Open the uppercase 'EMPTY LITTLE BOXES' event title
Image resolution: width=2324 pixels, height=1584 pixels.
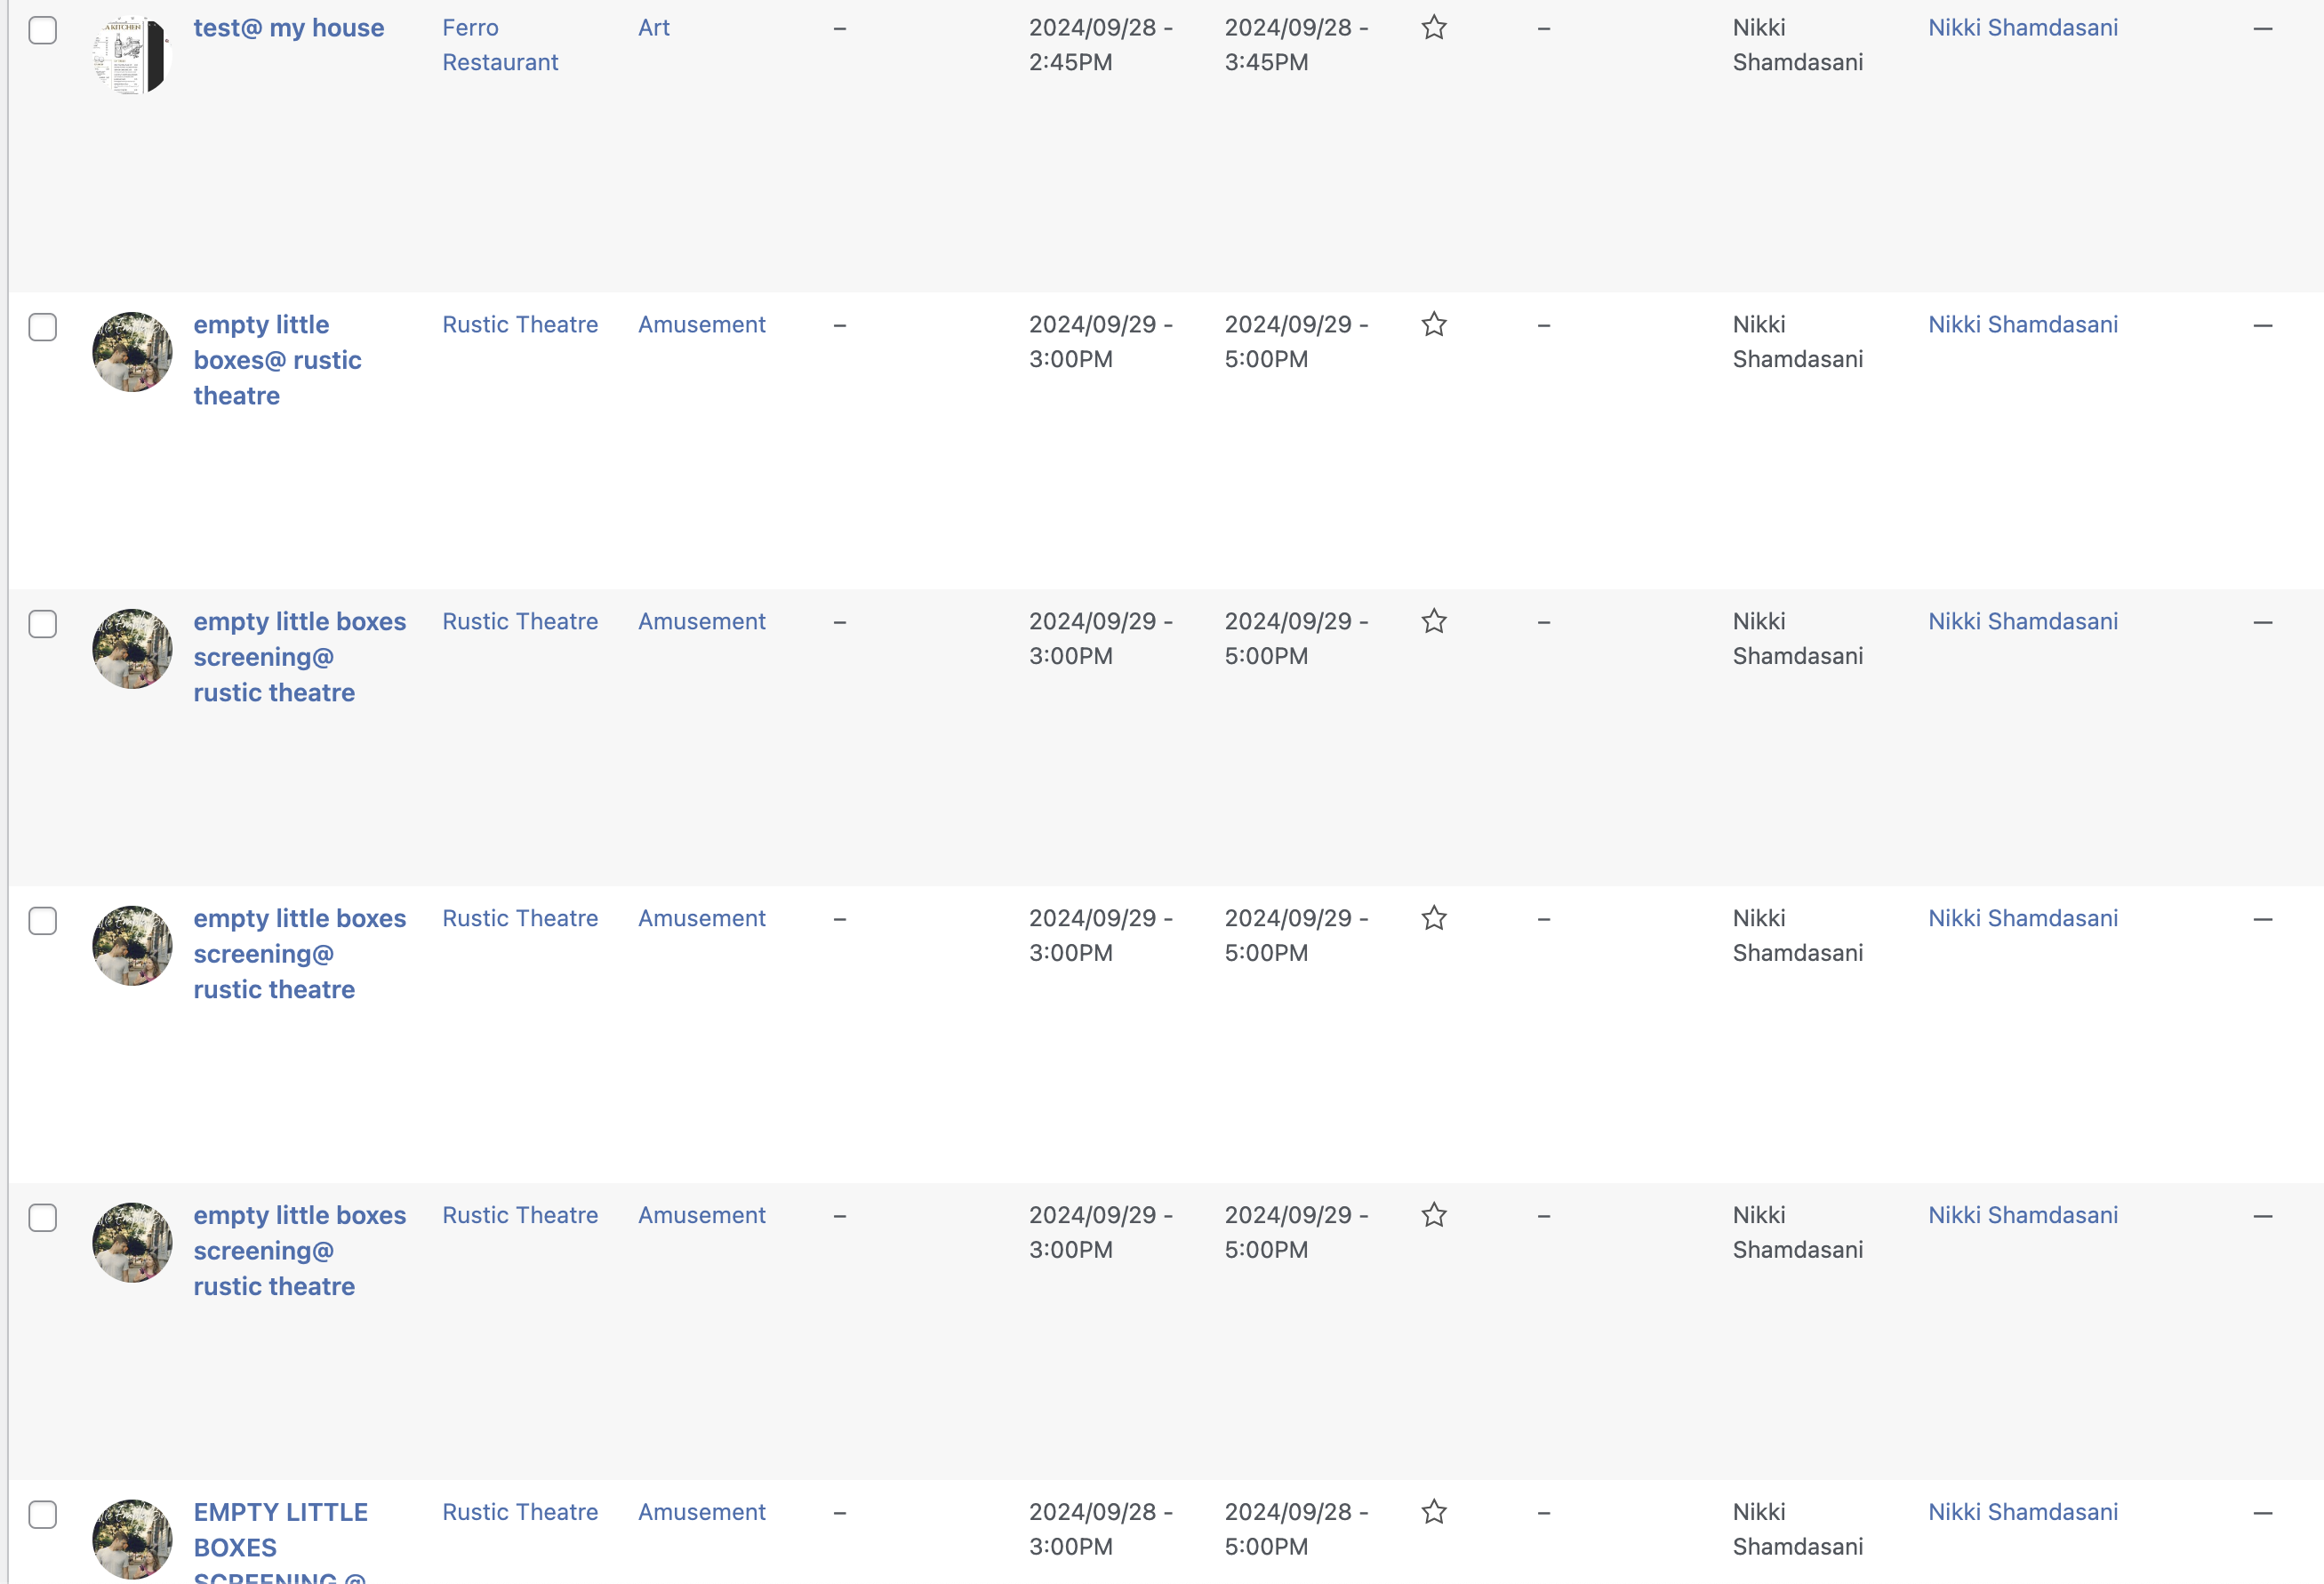281,1541
